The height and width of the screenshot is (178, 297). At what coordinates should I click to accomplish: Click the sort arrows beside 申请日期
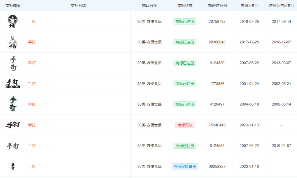click(257, 6)
